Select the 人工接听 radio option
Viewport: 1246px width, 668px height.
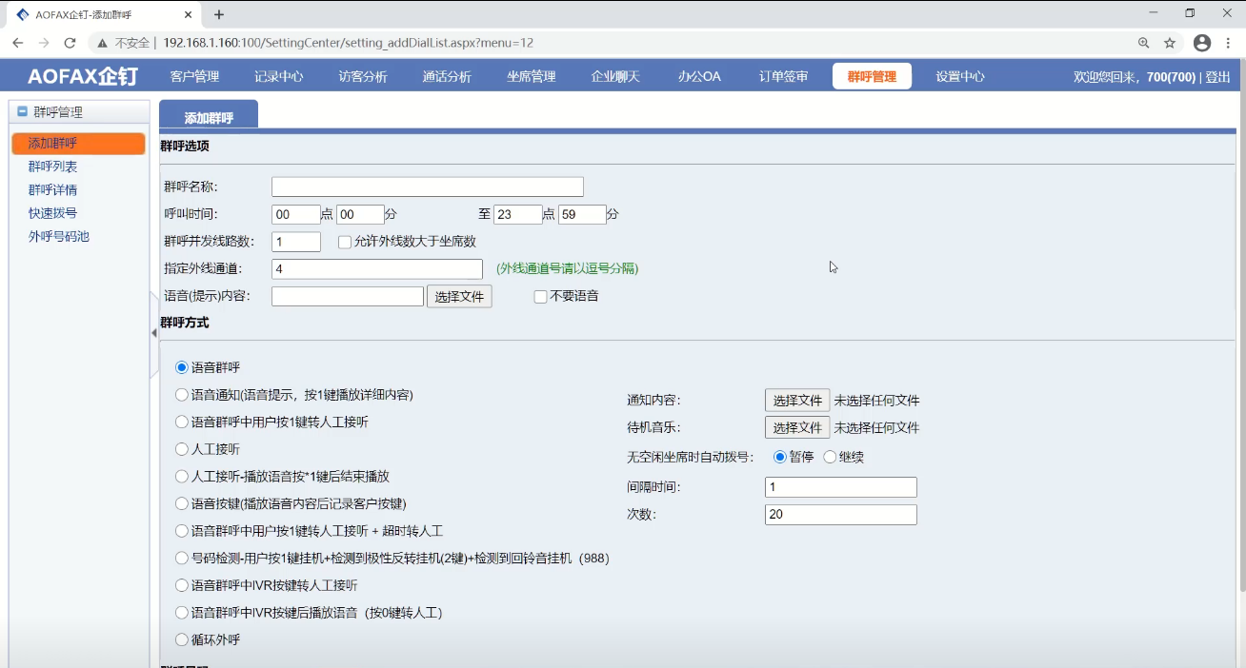[182, 448]
